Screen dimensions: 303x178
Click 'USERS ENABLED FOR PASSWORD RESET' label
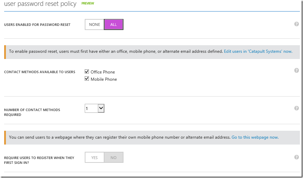pos(37,24)
